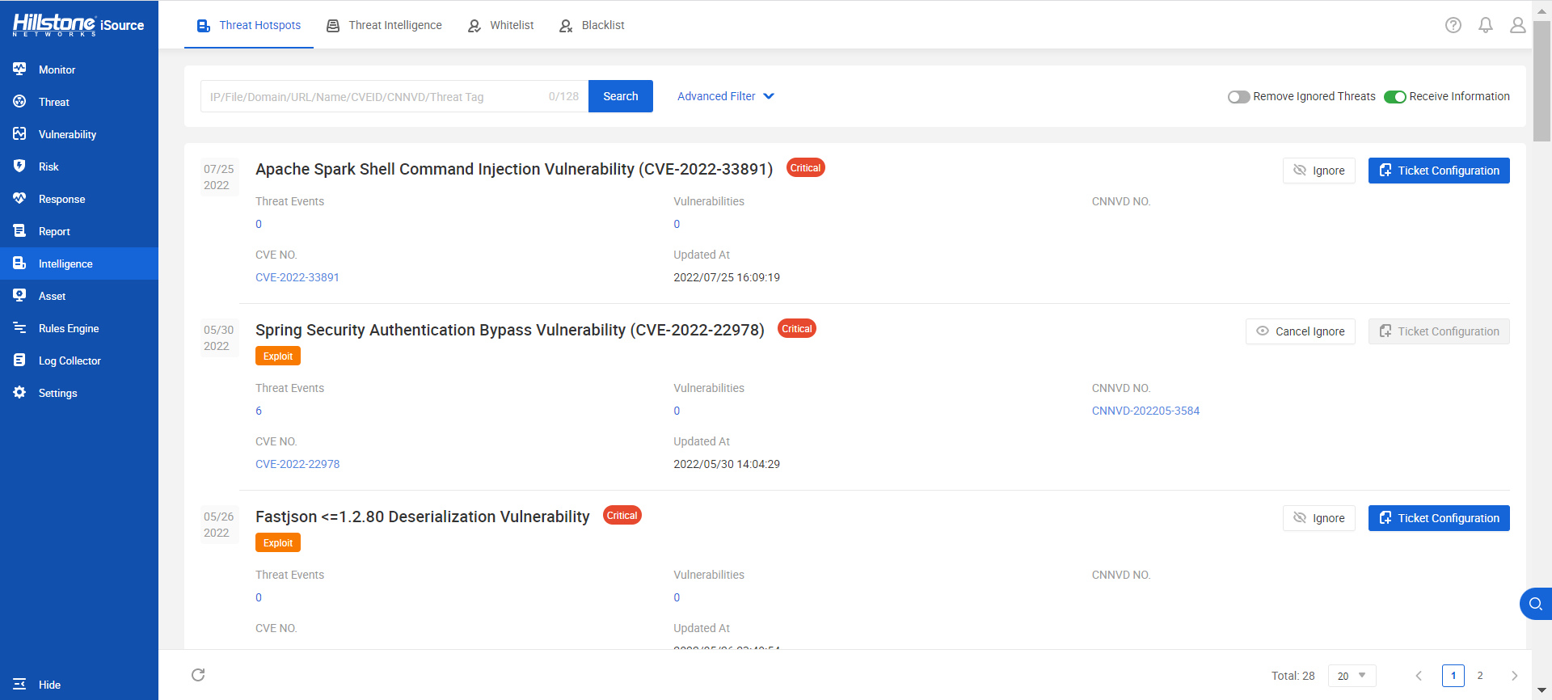Switch to Threat Intelligence tab
Viewport: 1552px width, 700px height.
384,25
